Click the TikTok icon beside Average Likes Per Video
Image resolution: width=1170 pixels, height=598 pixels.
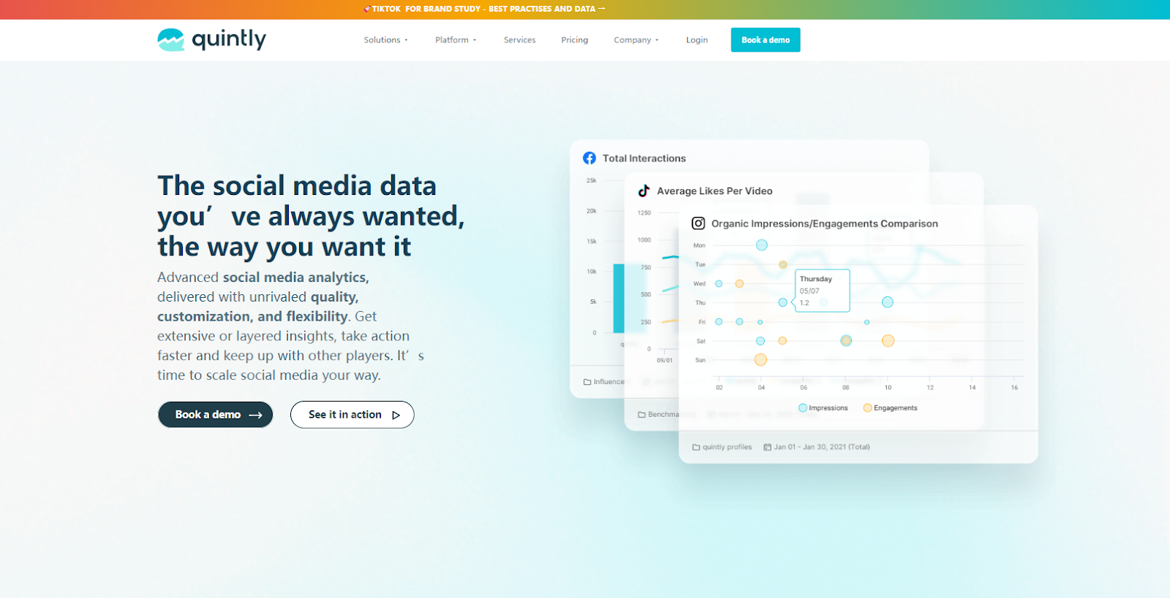click(643, 191)
